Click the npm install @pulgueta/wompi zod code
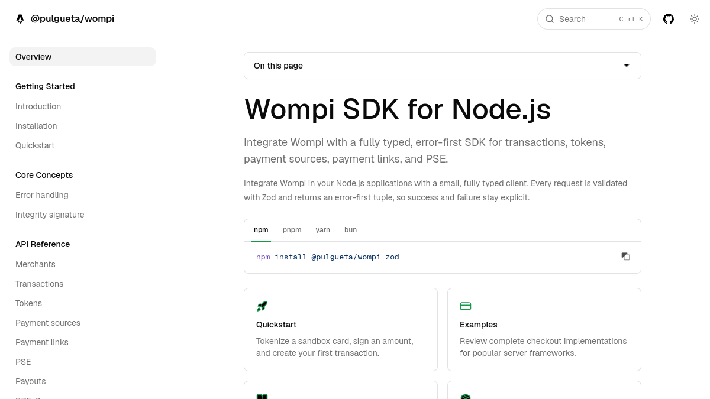Viewport: 710px width, 399px height. 328,257
